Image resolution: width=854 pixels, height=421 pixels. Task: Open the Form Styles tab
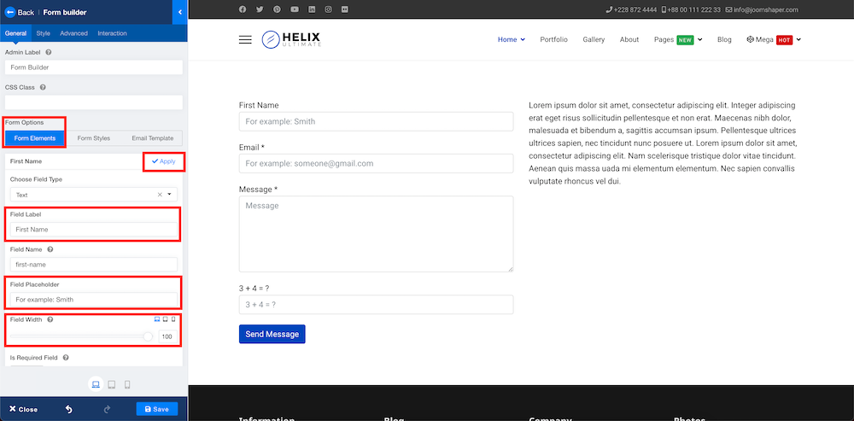pos(94,138)
